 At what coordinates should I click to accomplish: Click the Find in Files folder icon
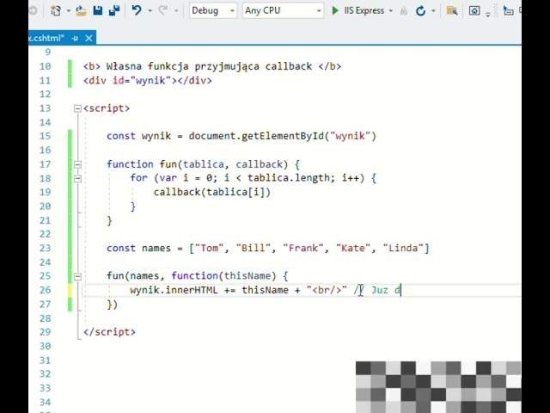(452, 11)
